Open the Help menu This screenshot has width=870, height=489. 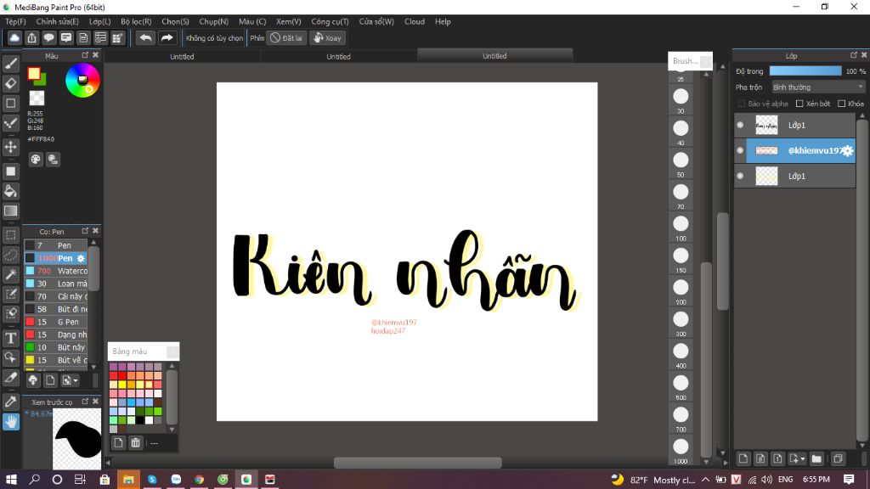point(443,21)
